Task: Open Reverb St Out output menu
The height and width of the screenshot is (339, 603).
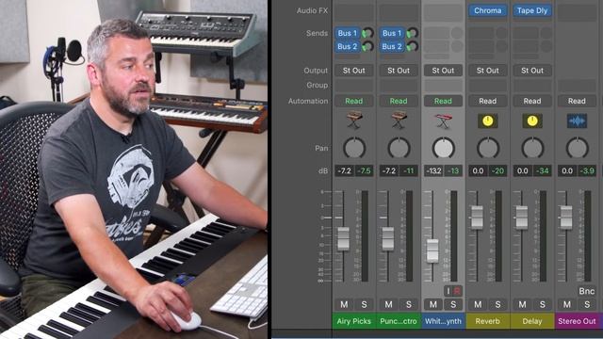Action: (488, 71)
